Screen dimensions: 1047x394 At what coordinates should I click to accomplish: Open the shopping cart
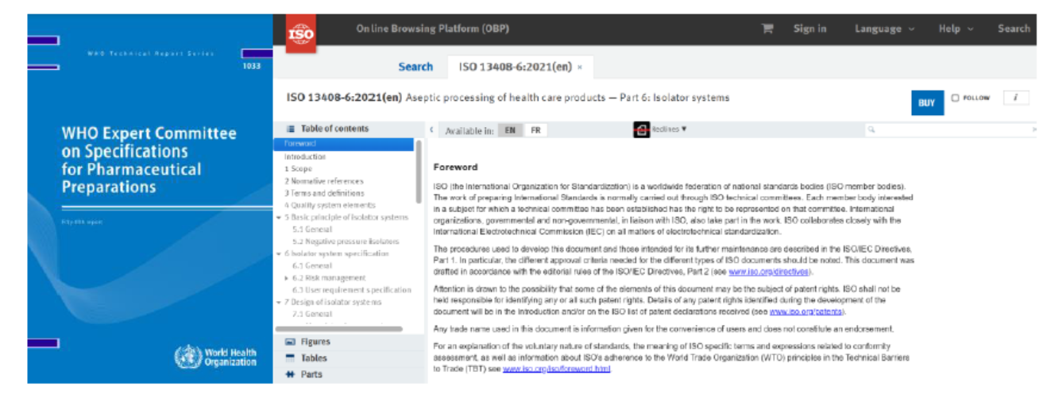point(767,29)
